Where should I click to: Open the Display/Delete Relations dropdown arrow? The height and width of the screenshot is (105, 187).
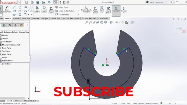[x=86, y=15]
